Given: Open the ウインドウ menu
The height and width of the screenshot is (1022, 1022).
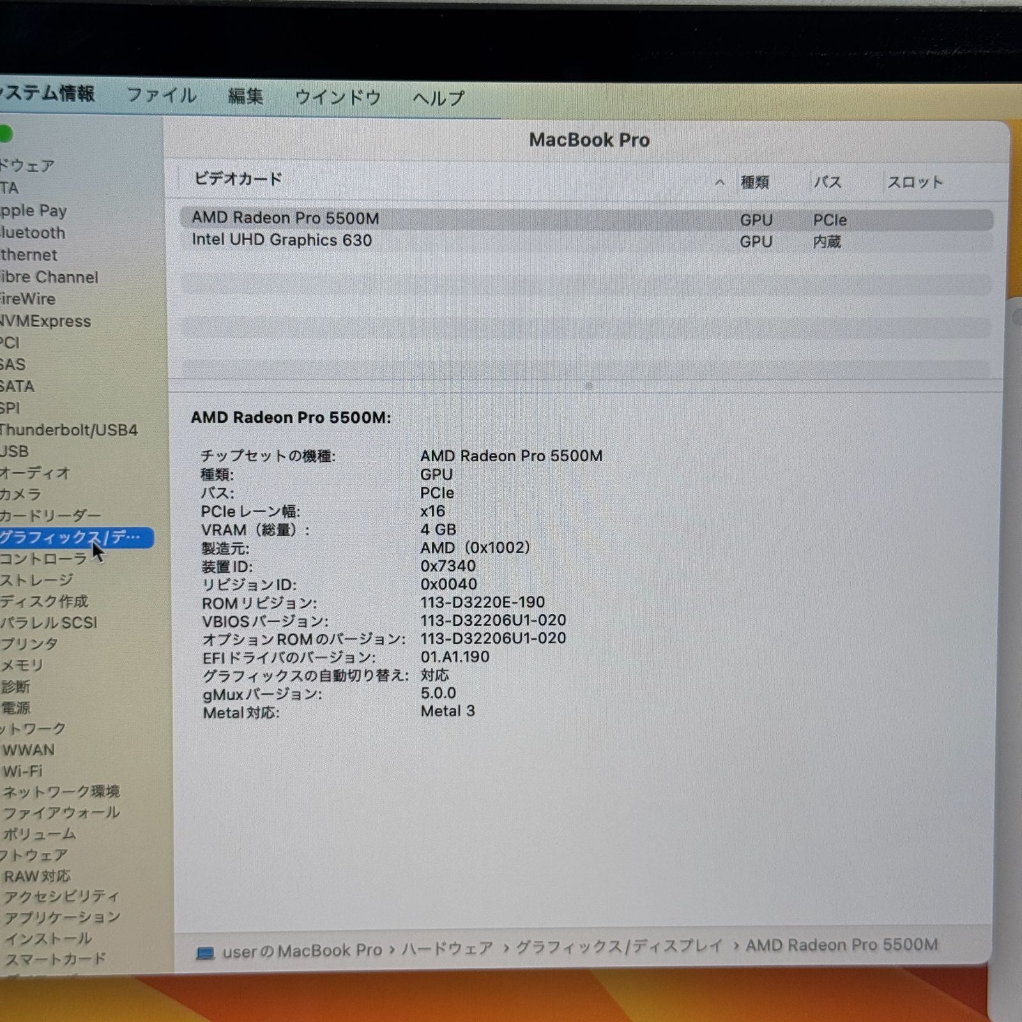Looking at the screenshot, I should point(337,97).
